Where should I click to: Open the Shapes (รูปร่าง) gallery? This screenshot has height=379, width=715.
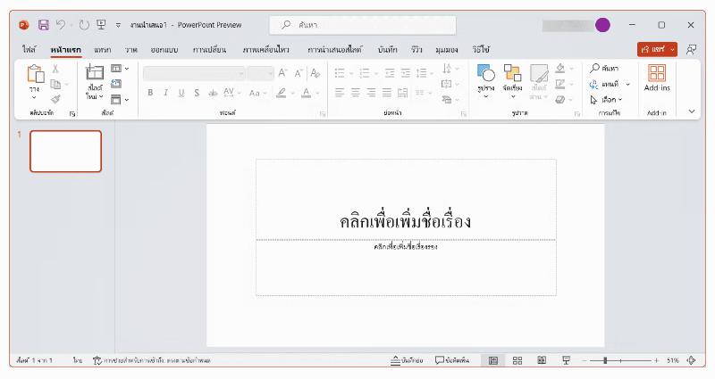(485, 80)
